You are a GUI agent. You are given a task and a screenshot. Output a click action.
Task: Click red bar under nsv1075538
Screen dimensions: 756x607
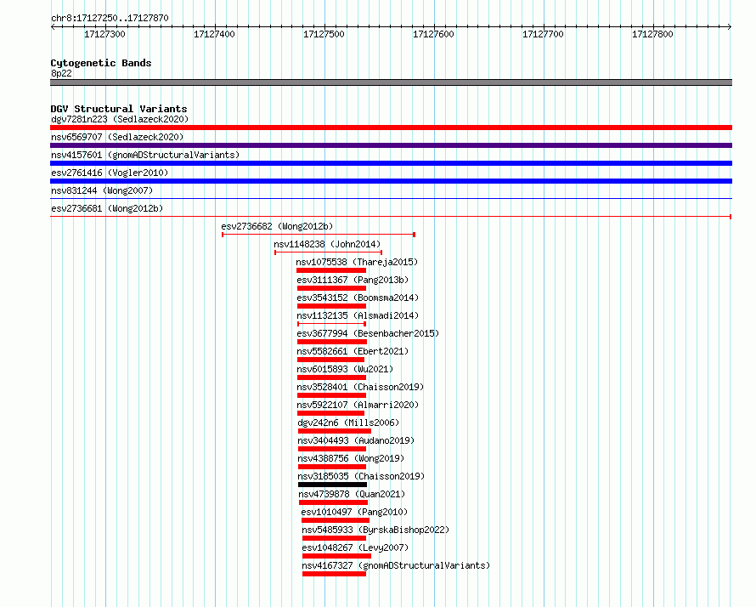coord(331,270)
